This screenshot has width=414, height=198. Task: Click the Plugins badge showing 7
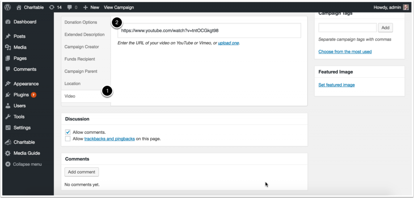pos(34,95)
